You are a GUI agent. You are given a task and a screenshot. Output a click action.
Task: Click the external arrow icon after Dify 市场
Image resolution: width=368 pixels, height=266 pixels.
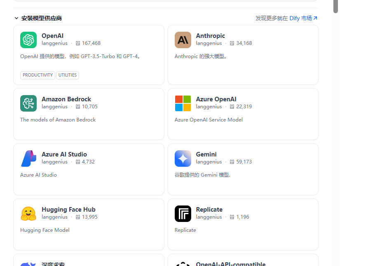pos(315,18)
